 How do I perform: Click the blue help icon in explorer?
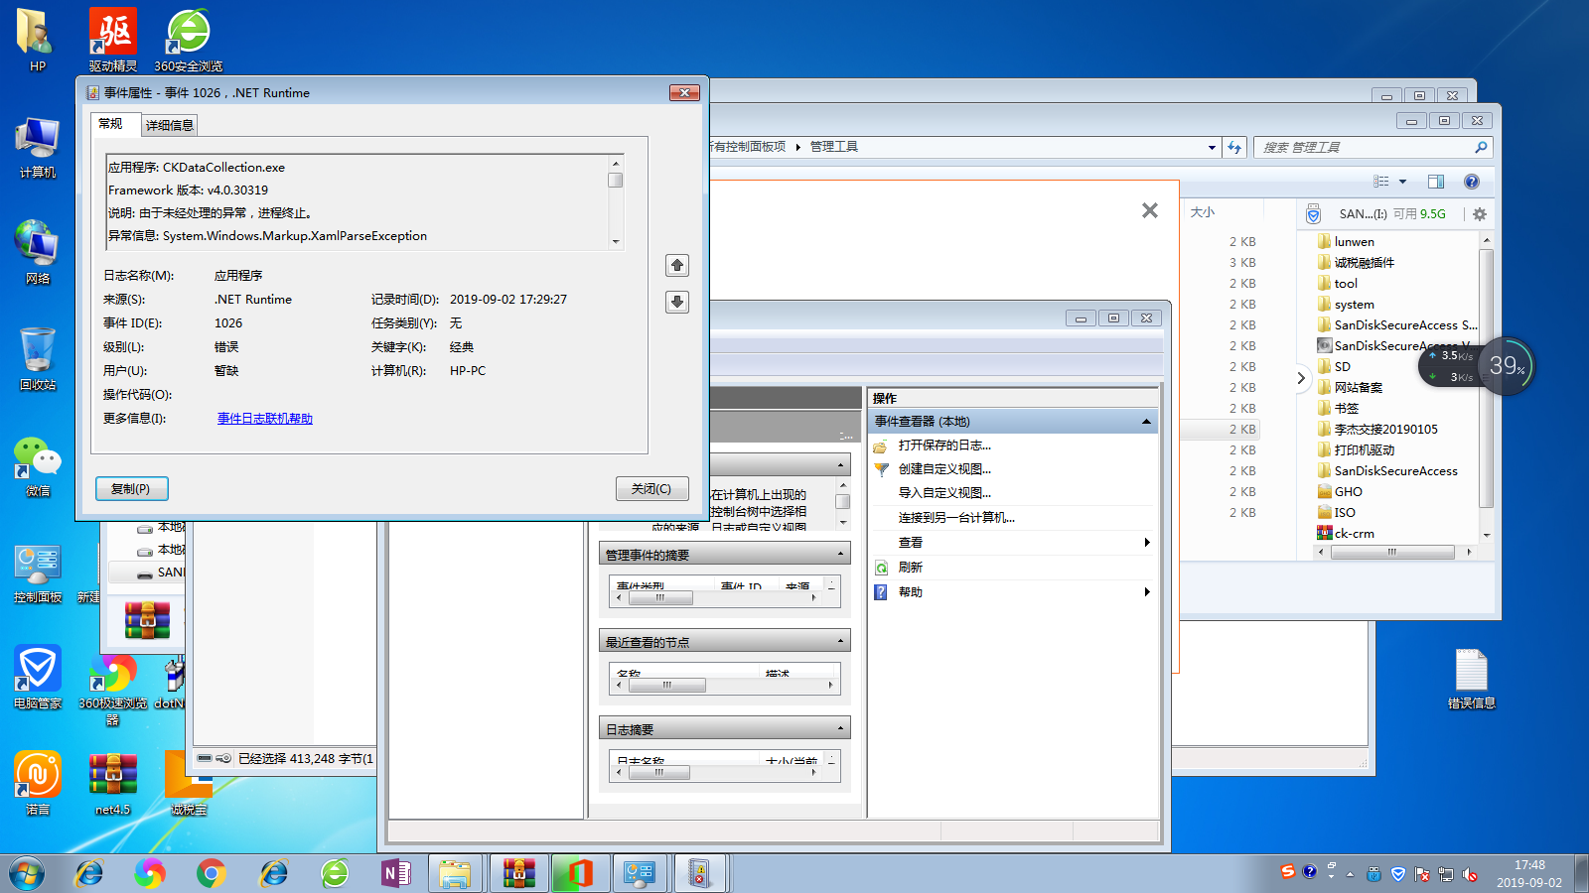[1472, 182]
